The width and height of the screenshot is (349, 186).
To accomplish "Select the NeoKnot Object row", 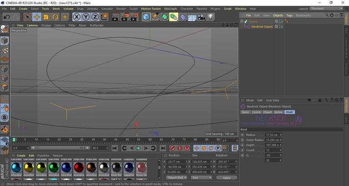I will click(x=262, y=26).
